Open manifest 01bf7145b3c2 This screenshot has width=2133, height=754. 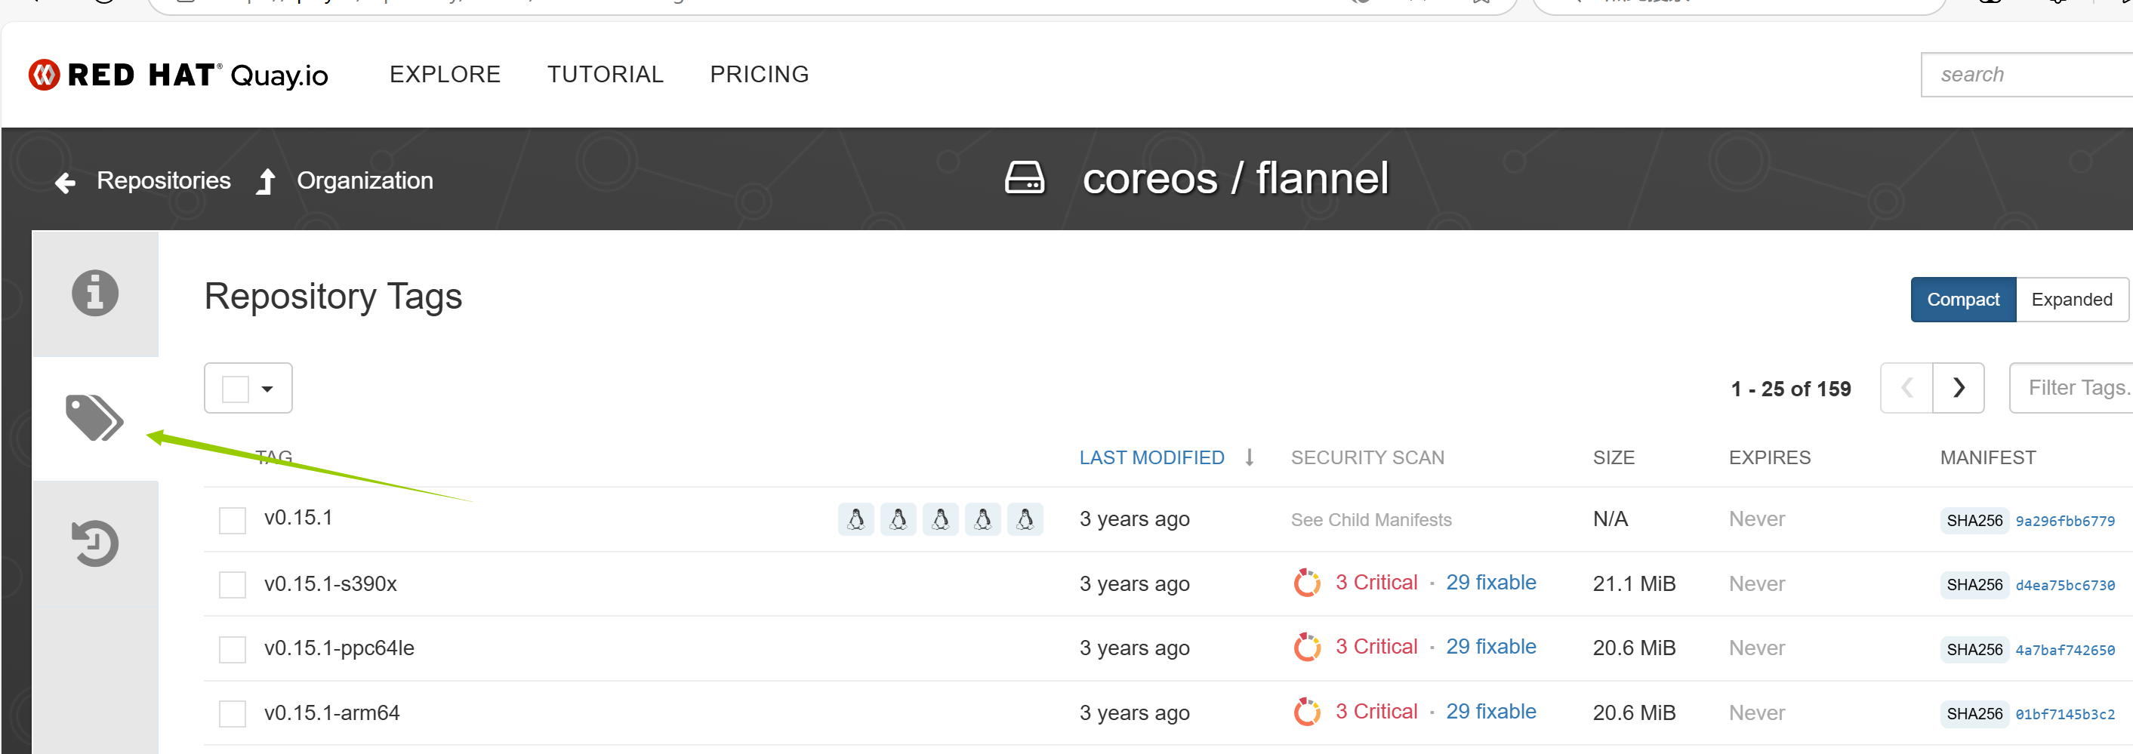pos(2064,715)
